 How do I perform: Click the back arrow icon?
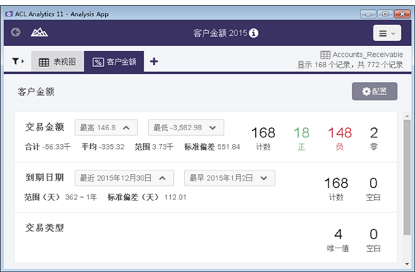15,33
